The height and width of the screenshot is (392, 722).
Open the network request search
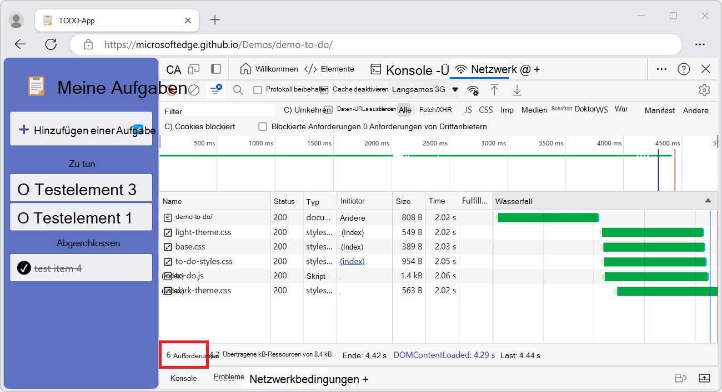pyautogui.click(x=238, y=89)
